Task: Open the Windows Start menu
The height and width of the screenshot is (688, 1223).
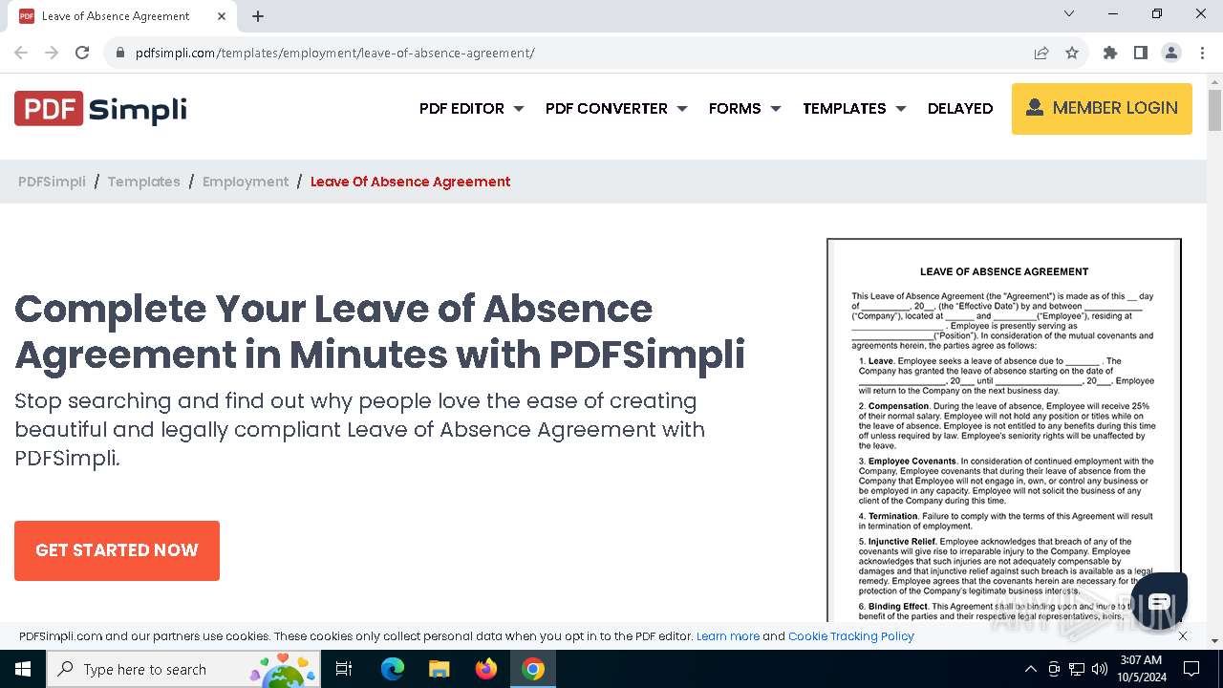Action: 23,669
